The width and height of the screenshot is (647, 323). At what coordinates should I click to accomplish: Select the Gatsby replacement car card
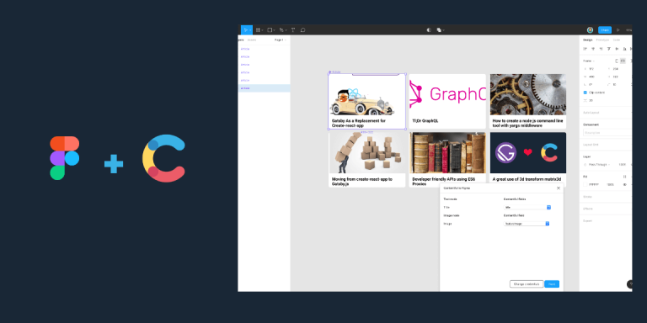(x=366, y=101)
